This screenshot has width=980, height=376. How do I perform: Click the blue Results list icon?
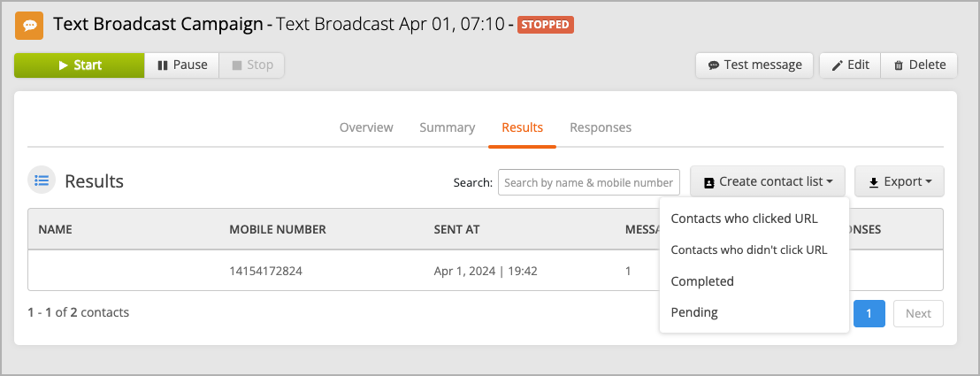point(42,181)
